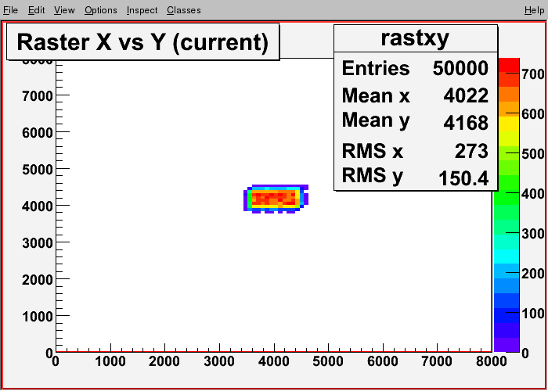Click the palette axis label 700

tap(532, 74)
